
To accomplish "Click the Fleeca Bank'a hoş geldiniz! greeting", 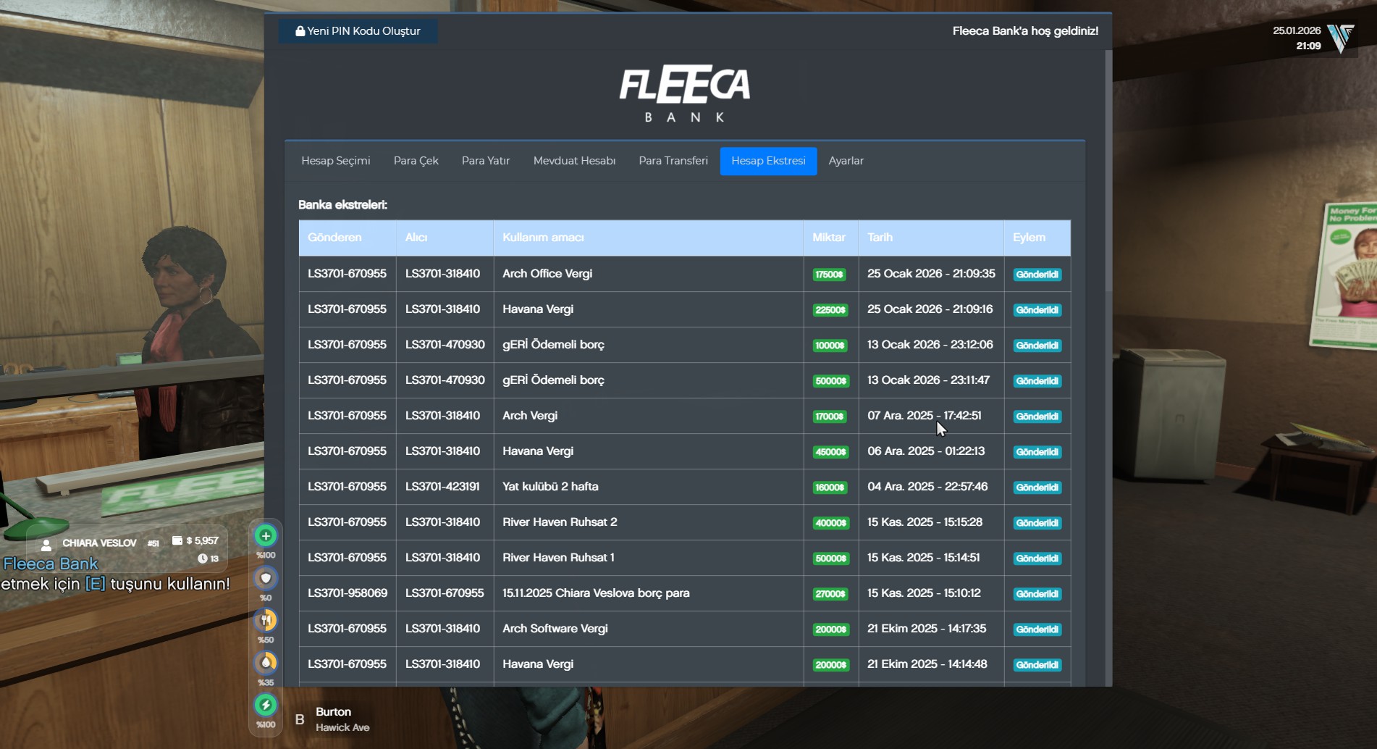I will click(1025, 31).
